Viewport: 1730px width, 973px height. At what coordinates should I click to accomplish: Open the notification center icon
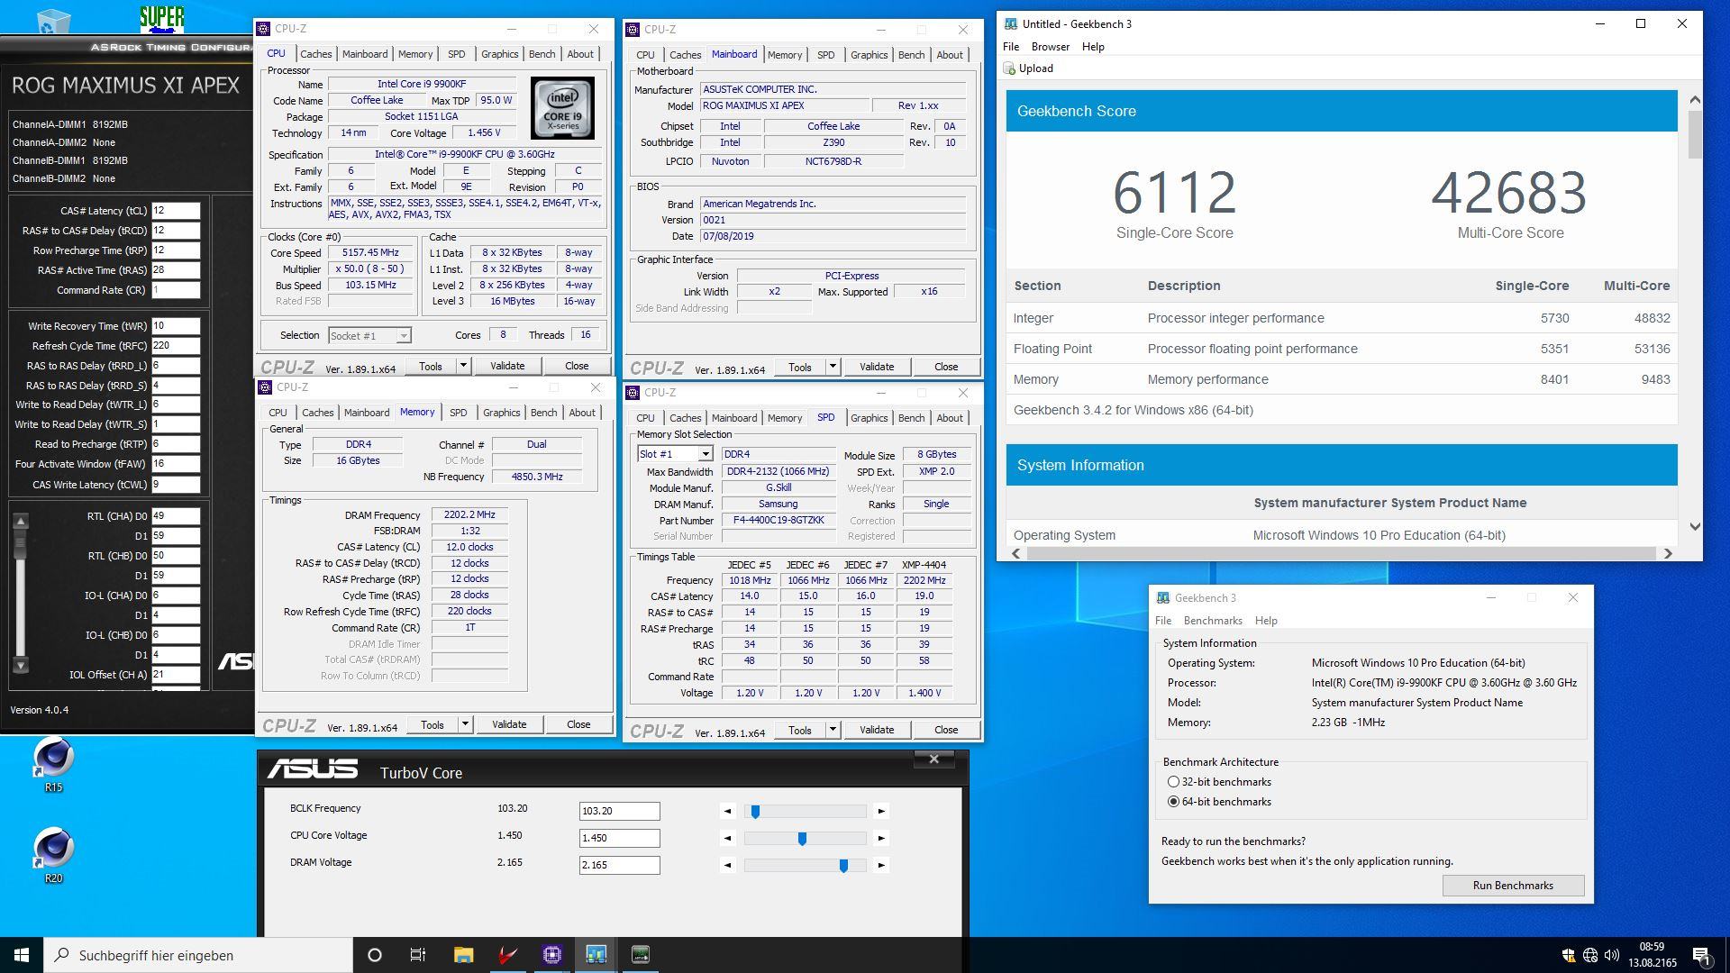tap(1701, 955)
